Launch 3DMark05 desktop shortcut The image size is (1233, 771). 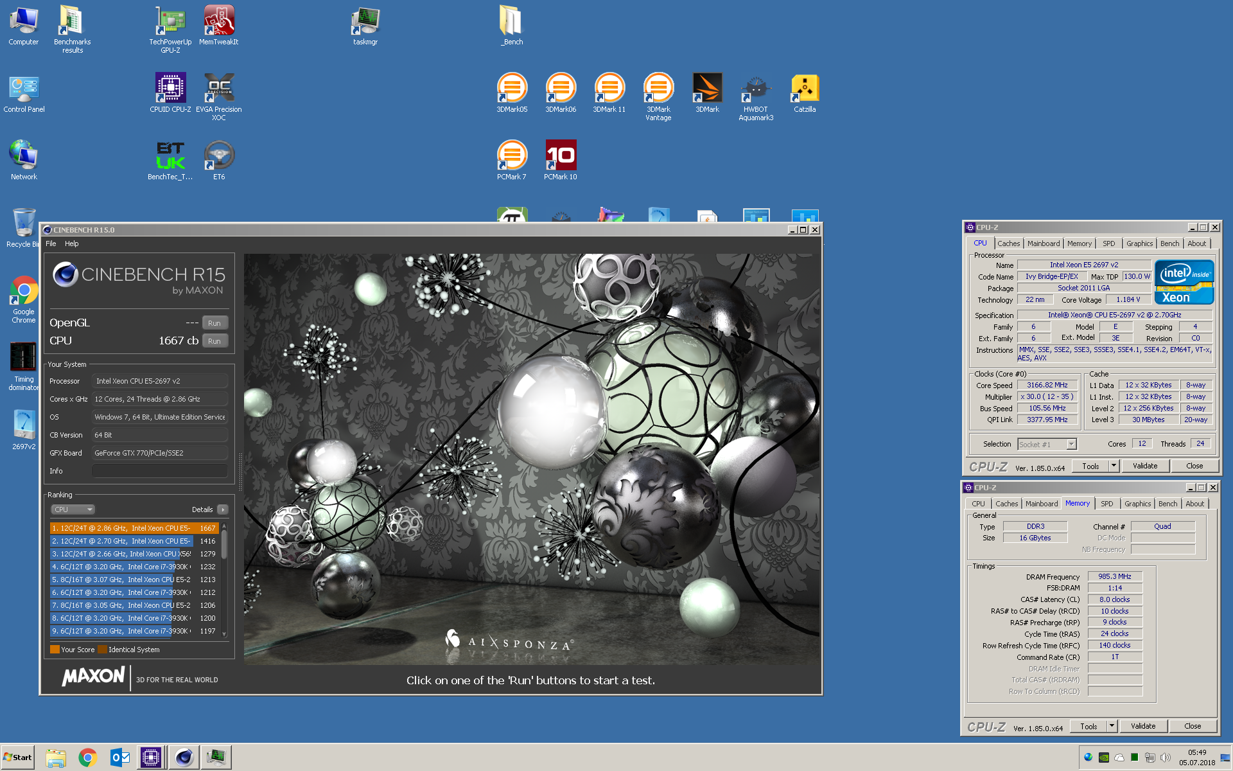tap(512, 93)
